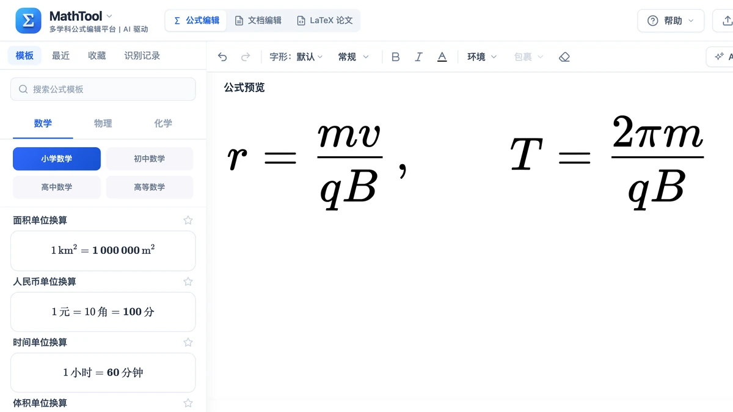The height and width of the screenshot is (412, 733).
Task: Select the 初中数学 category button
Action: (150, 159)
